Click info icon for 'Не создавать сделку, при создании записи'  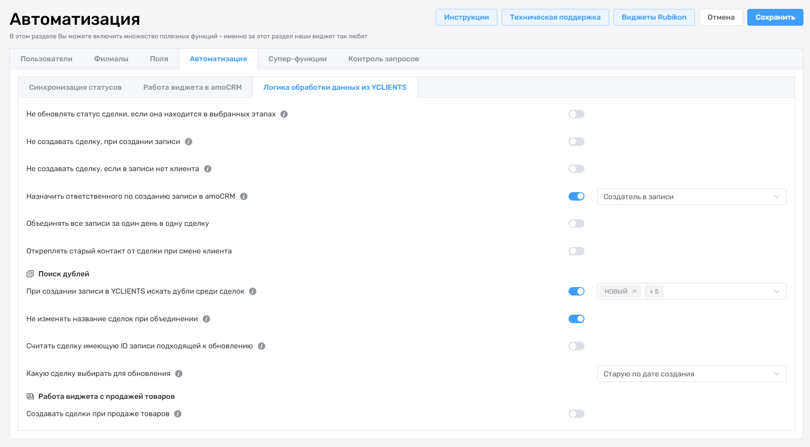[x=189, y=142]
